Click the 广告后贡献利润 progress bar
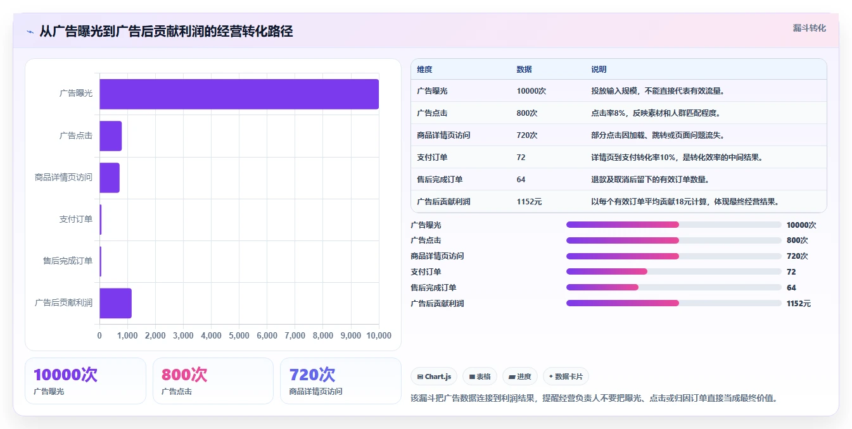852x429 pixels. click(674, 303)
